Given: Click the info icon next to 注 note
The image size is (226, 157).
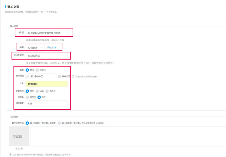Looking at the screenshot, I should click(x=10, y=155).
